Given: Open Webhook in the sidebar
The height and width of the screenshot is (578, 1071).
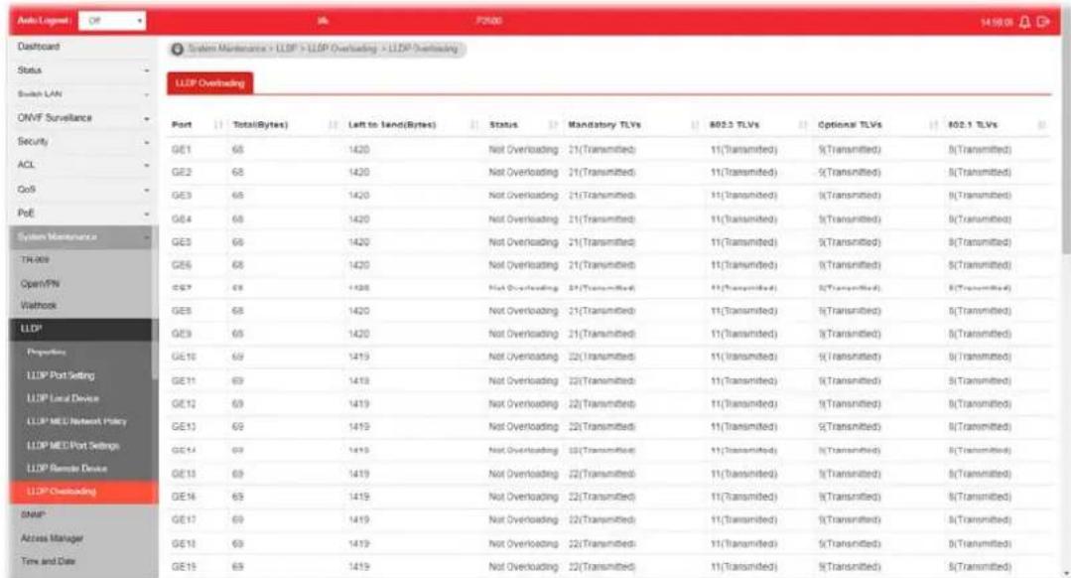Looking at the screenshot, I should 39,306.
